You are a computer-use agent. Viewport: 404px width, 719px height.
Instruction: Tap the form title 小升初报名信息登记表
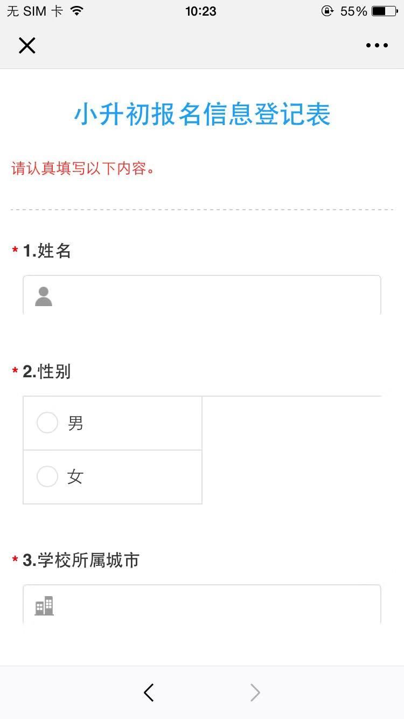tap(202, 114)
